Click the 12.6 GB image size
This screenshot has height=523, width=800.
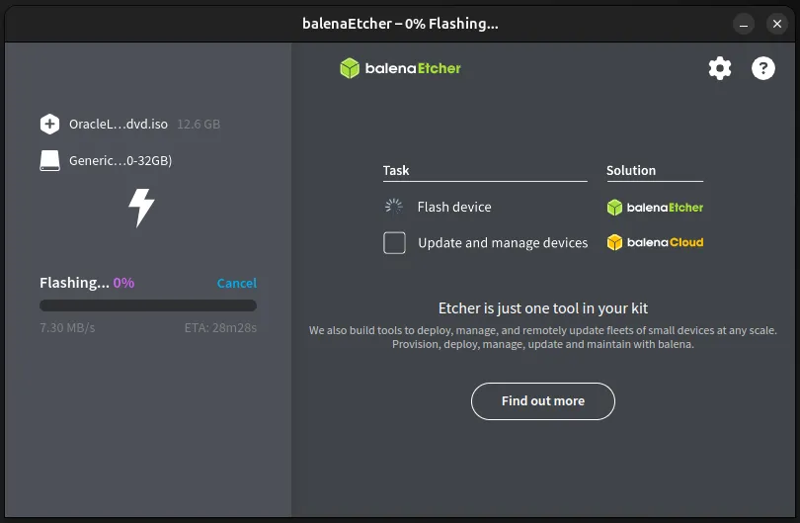(199, 125)
